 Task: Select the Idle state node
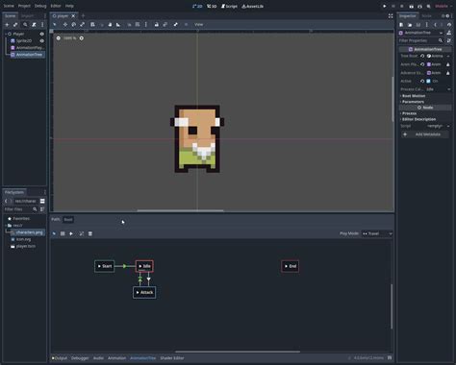[144, 266]
